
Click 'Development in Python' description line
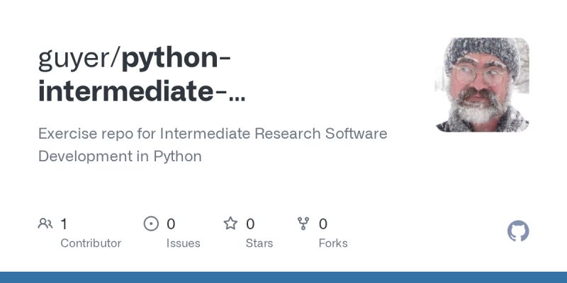[120, 156]
